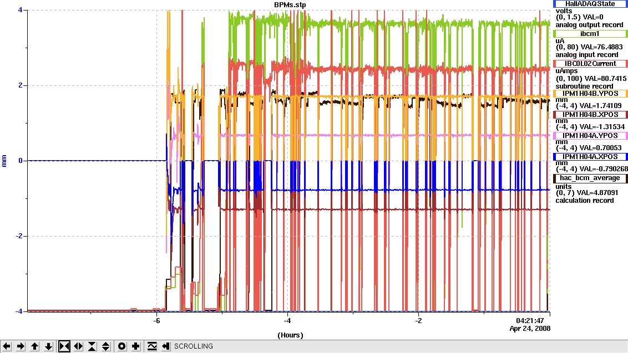Pan the graph right with right-arrow button
Viewport: 628px width, 353px height.
21,346
